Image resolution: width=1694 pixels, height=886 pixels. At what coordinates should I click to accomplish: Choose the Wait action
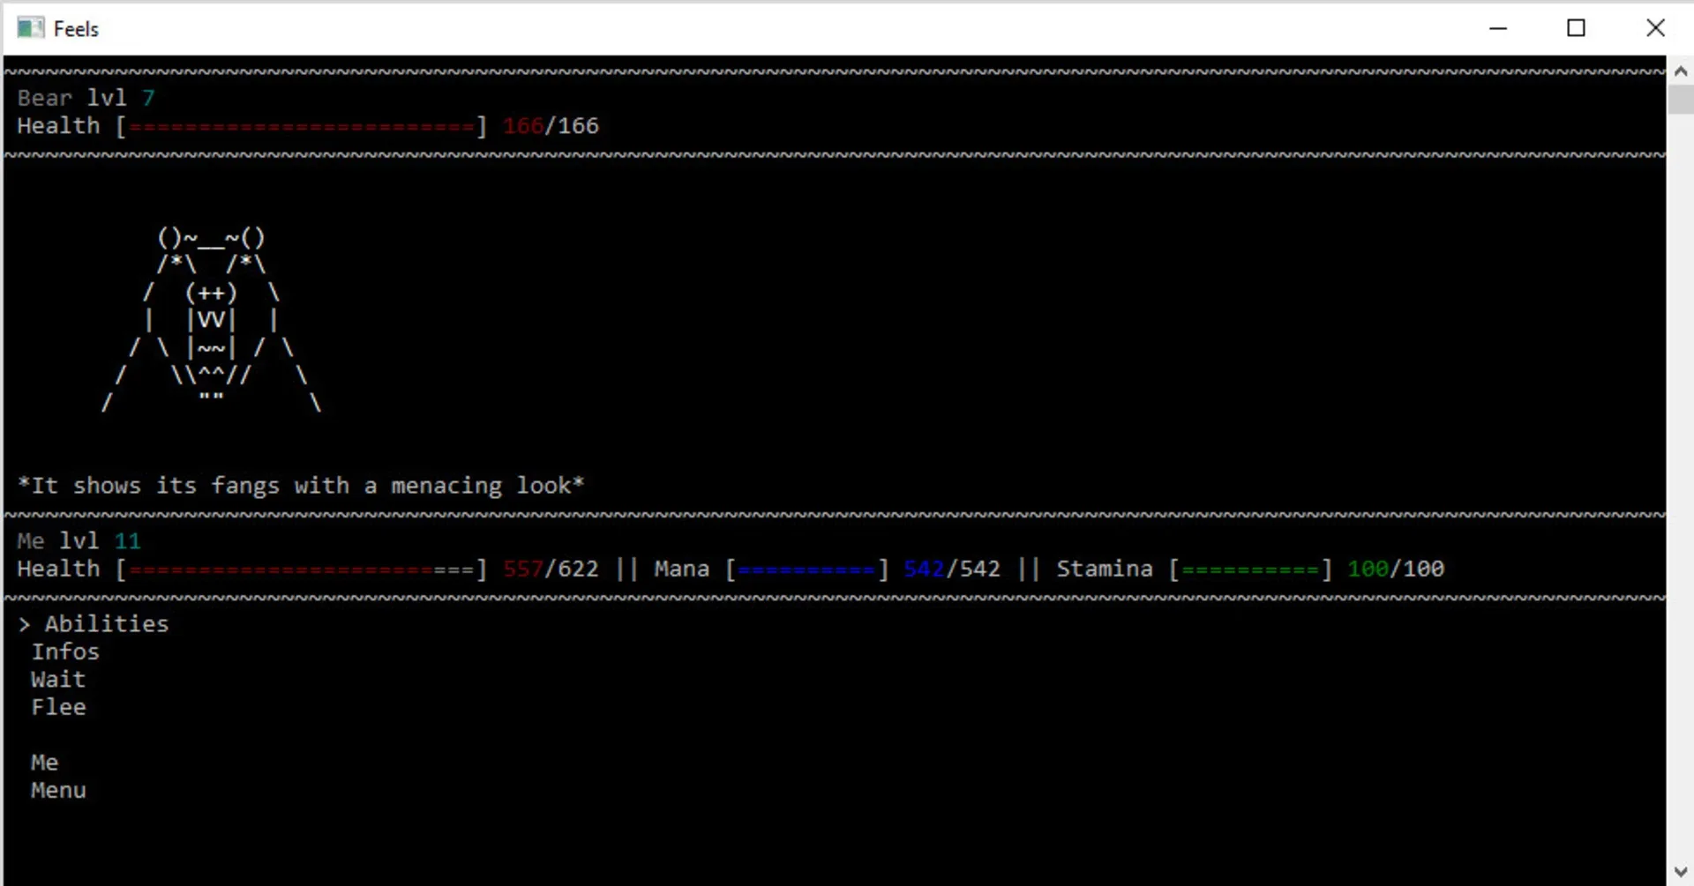tap(58, 680)
